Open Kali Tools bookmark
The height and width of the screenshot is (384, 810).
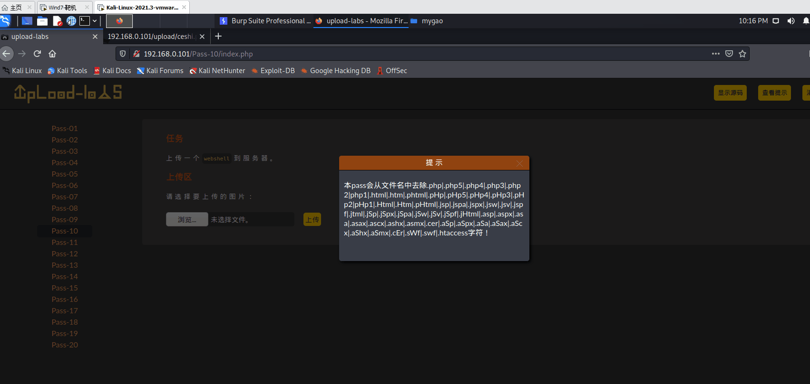[x=68, y=71]
